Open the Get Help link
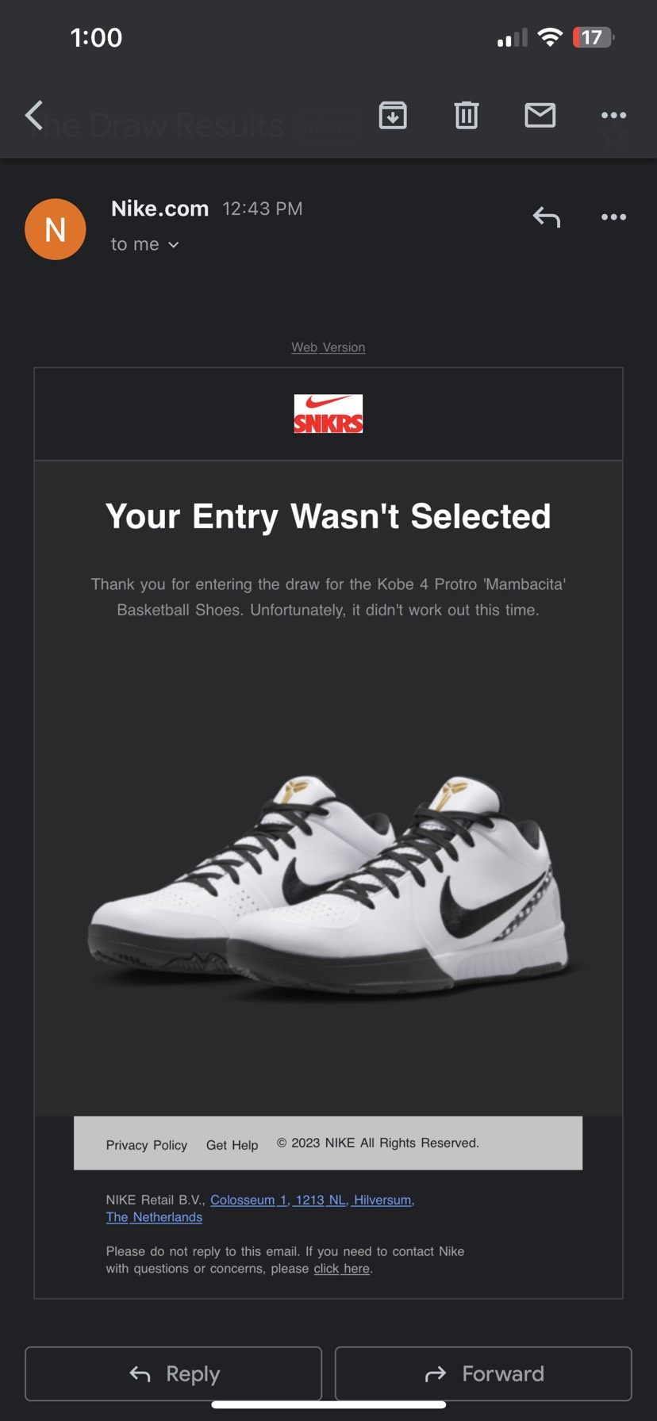Image resolution: width=657 pixels, height=1421 pixels. pos(232,1145)
